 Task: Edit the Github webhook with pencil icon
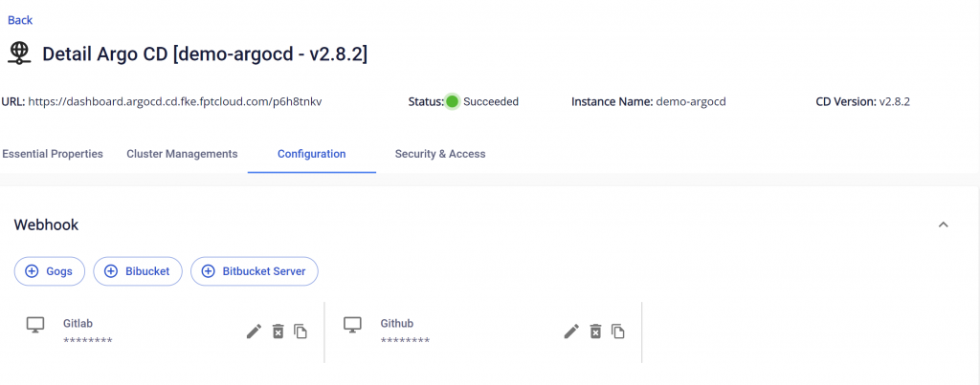click(571, 332)
